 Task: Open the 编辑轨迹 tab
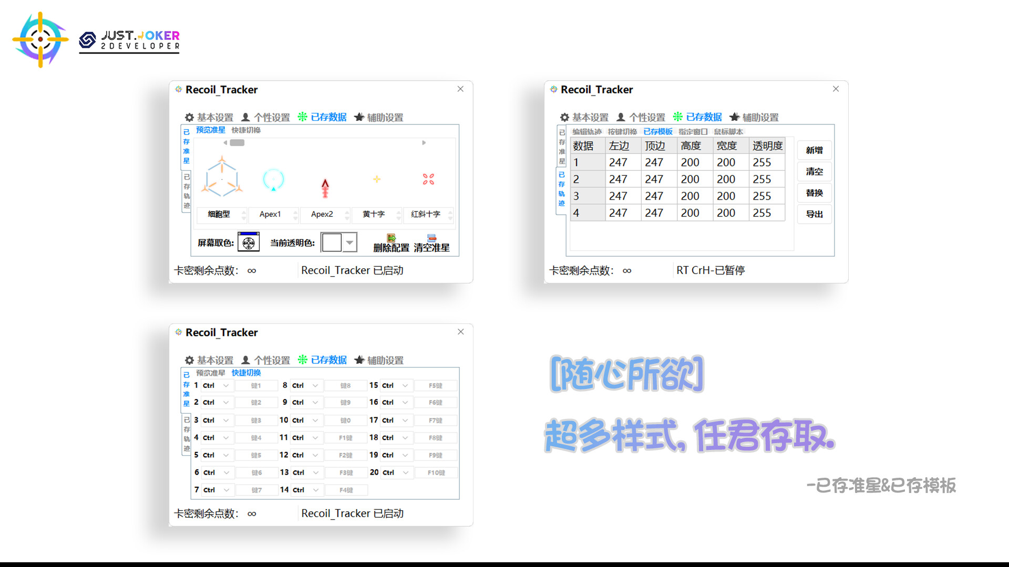click(x=588, y=131)
